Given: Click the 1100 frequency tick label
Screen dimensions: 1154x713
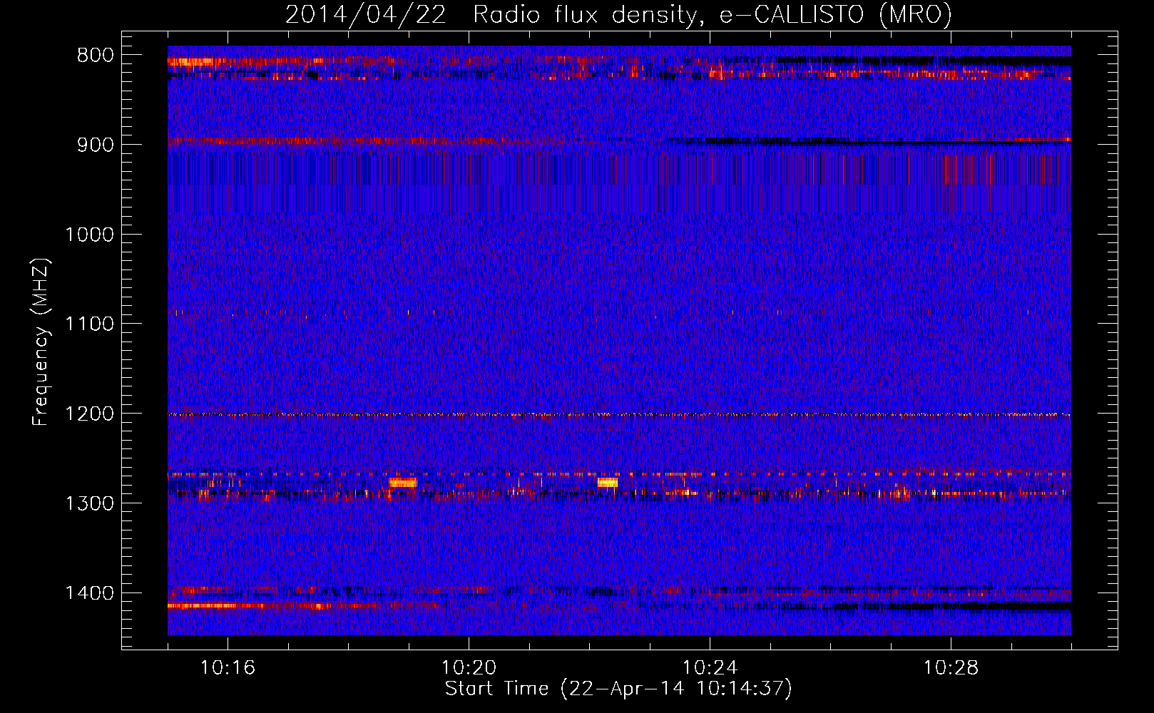Looking at the screenshot, I should pyautogui.click(x=89, y=324).
